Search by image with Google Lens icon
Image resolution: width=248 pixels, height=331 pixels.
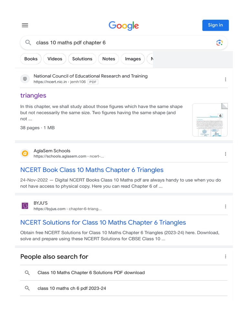(x=219, y=43)
